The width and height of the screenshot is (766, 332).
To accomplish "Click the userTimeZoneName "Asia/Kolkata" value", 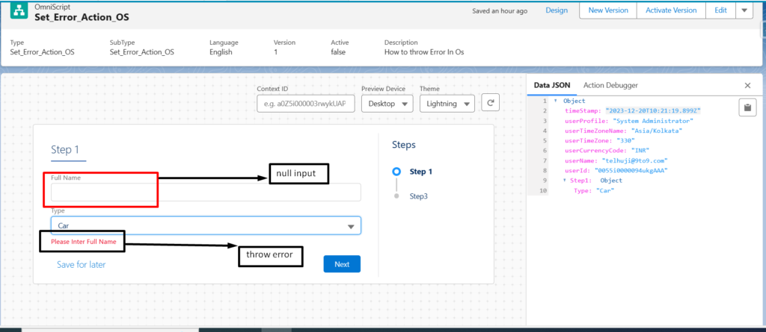I will 657,131.
